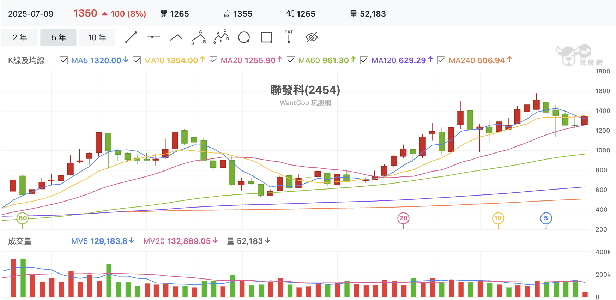Select the horizontal line drawing tool

153,37
